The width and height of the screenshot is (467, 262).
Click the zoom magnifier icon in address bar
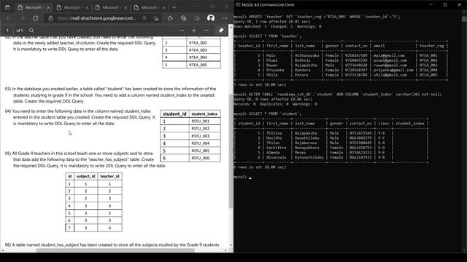(144, 18)
